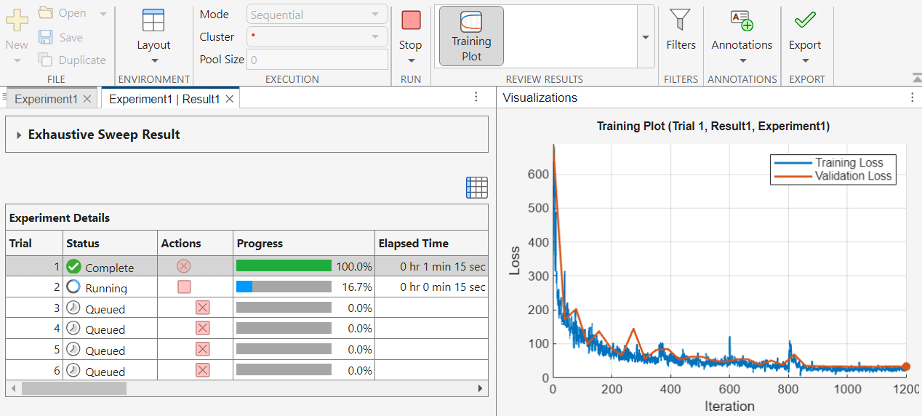Open the Stop dropdown arrow

(x=411, y=61)
